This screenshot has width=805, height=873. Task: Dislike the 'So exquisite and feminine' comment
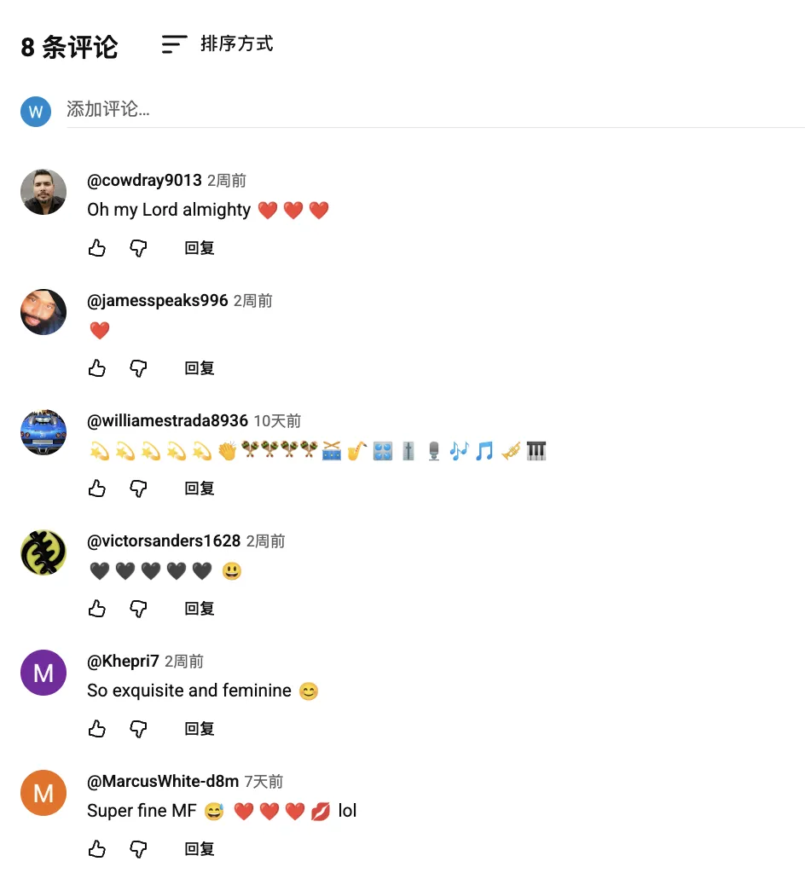click(138, 729)
